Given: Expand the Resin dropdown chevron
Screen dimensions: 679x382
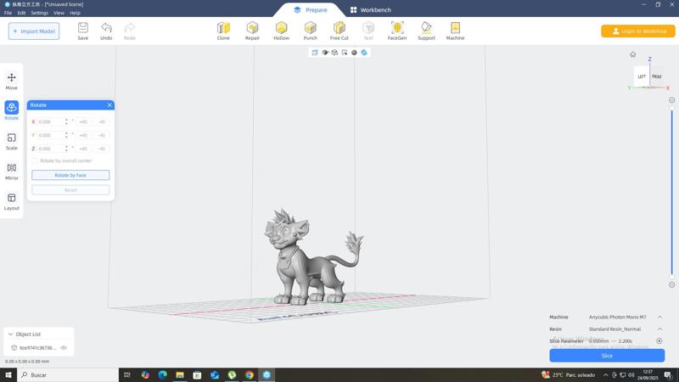Looking at the screenshot, I should [660, 329].
